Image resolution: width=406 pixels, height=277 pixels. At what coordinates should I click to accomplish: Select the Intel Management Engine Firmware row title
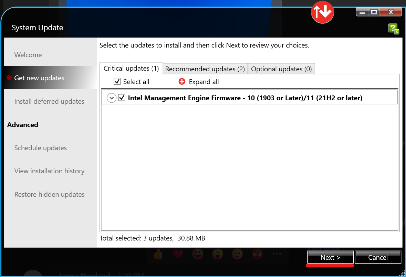[245, 98]
